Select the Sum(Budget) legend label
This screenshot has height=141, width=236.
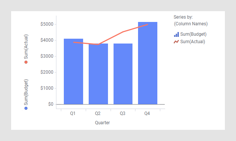[193, 34]
